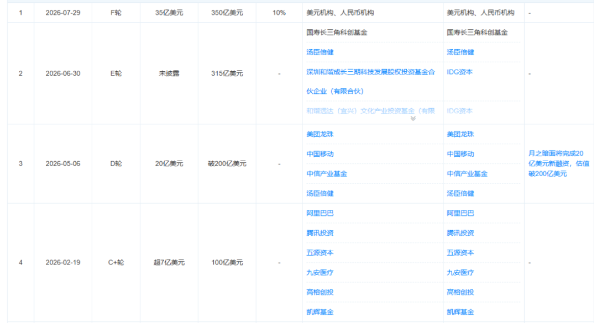Select the date cell 2026-06-30
Screen dimensions: 597x323
click(x=63, y=73)
